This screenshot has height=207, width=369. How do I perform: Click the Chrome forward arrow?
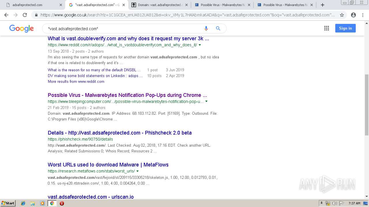click(16, 15)
